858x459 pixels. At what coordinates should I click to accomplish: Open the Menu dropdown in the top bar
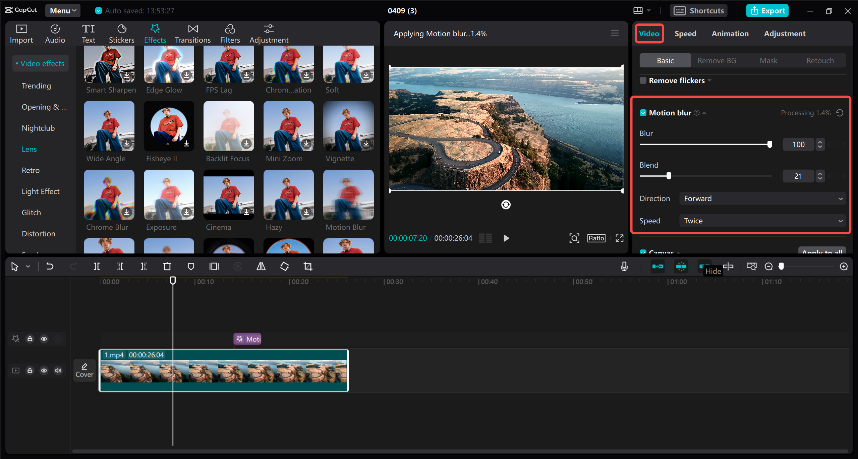(x=62, y=10)
